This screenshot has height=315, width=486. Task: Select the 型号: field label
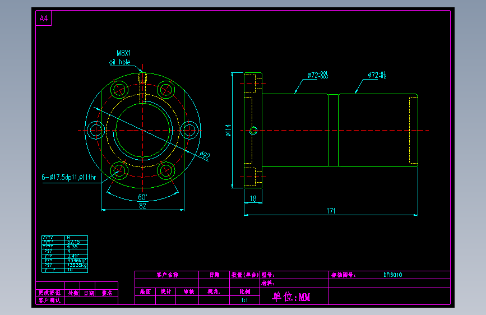click(268, 275)
